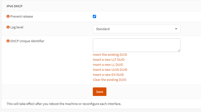
Task: Click the Prevent release label text
Action: [x=22, y=17]
